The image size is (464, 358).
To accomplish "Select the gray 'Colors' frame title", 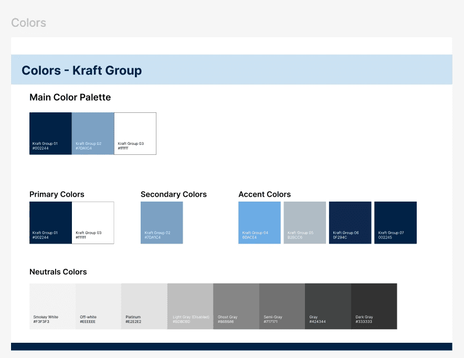I will pyautogui.click(x=29, y=23).
